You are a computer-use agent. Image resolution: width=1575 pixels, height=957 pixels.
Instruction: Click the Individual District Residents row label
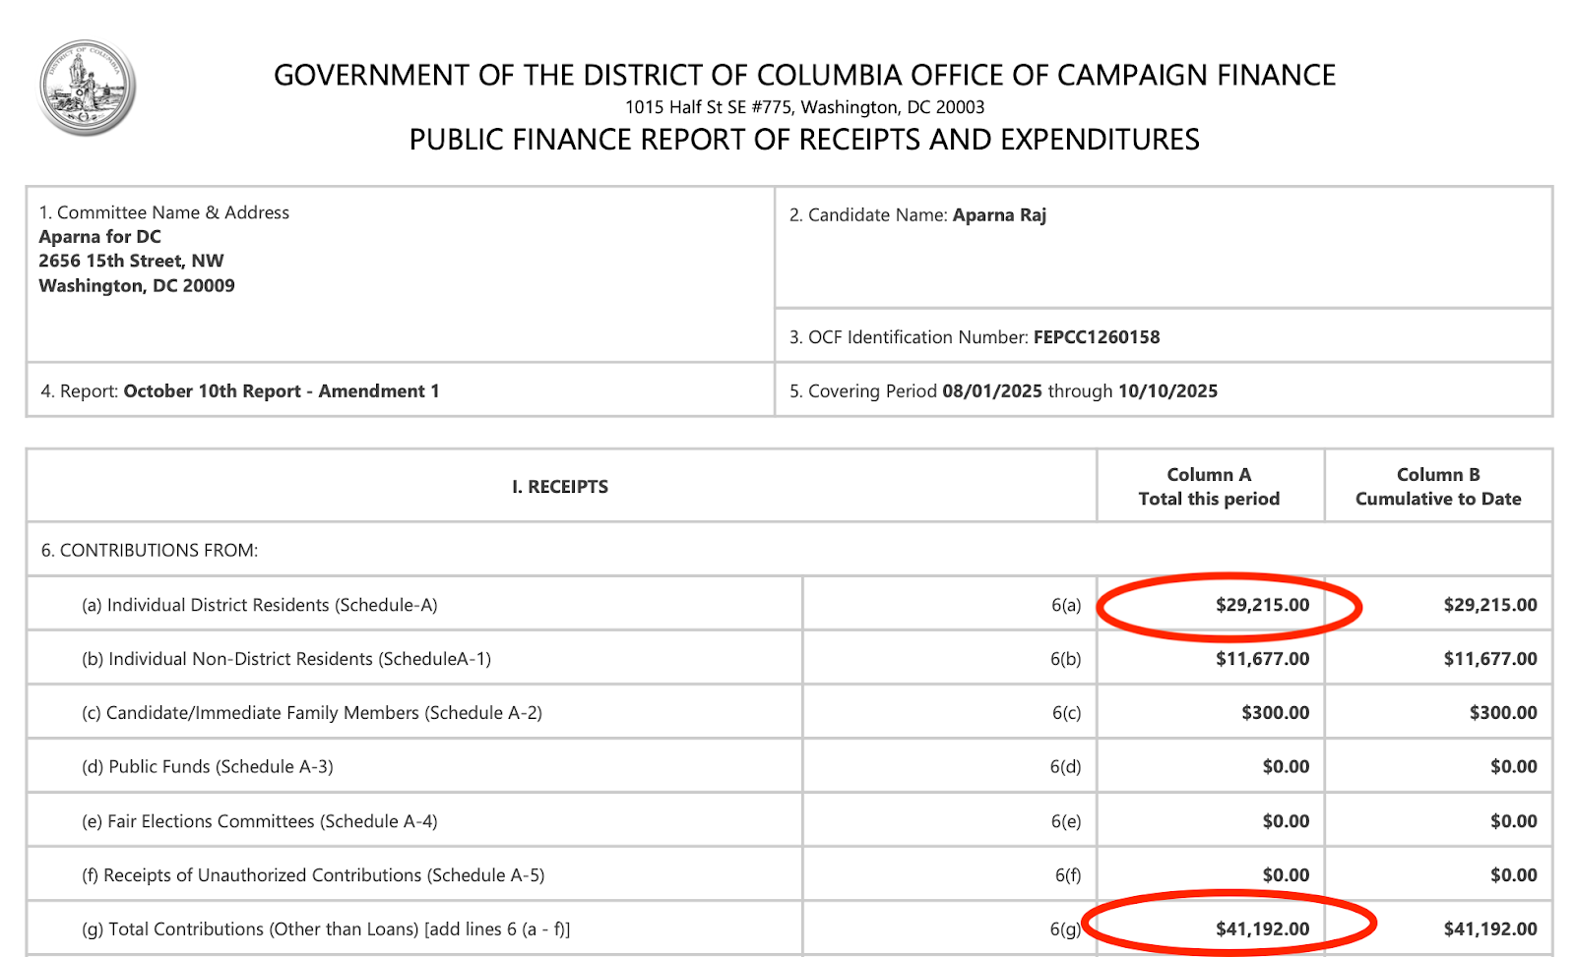[x=260, y=605]
